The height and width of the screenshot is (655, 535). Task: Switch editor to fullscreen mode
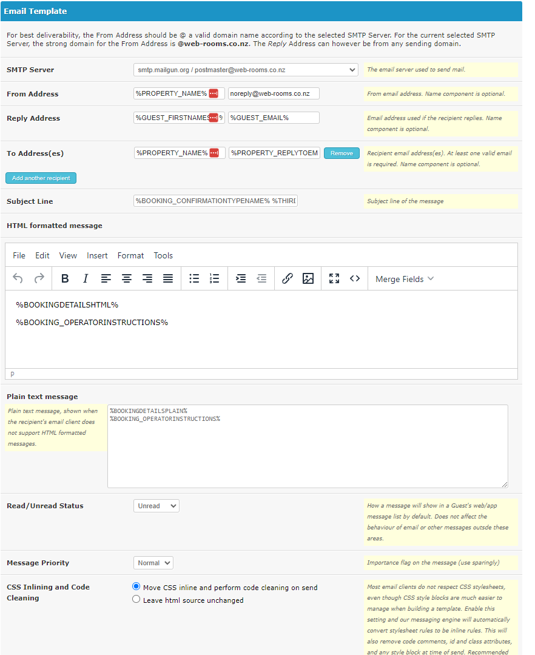point(334,278)
